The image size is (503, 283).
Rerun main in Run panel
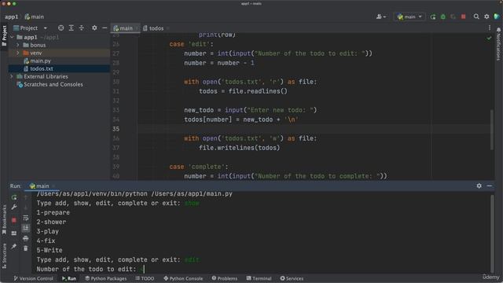point(14,197)
